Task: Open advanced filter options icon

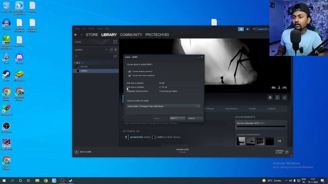Action: (x=115, y=56)
